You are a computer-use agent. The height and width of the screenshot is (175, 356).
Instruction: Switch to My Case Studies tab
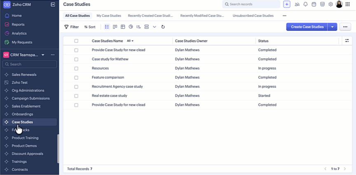coord(109,16)
